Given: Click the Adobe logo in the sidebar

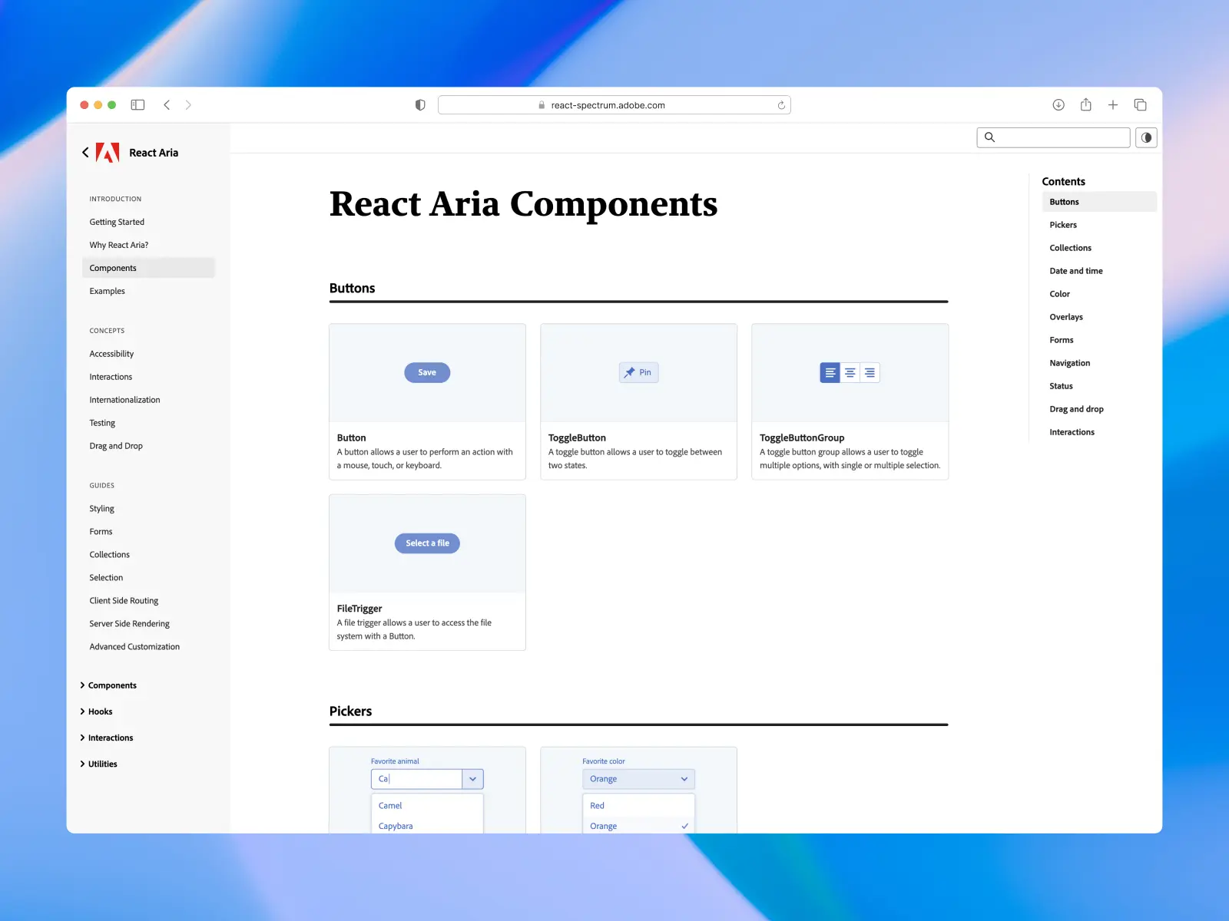Looking at the screenshot, I should point(108,153).
